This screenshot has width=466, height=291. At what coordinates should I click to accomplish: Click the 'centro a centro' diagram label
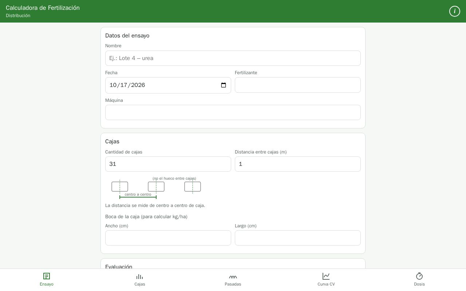click(x=138, y=194)
